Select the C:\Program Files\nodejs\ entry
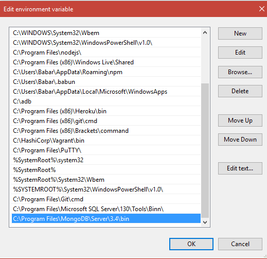 coord(105,53)
